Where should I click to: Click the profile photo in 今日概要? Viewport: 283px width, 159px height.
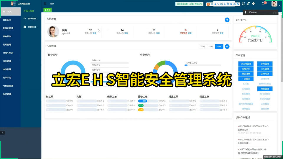click(53, 32)
